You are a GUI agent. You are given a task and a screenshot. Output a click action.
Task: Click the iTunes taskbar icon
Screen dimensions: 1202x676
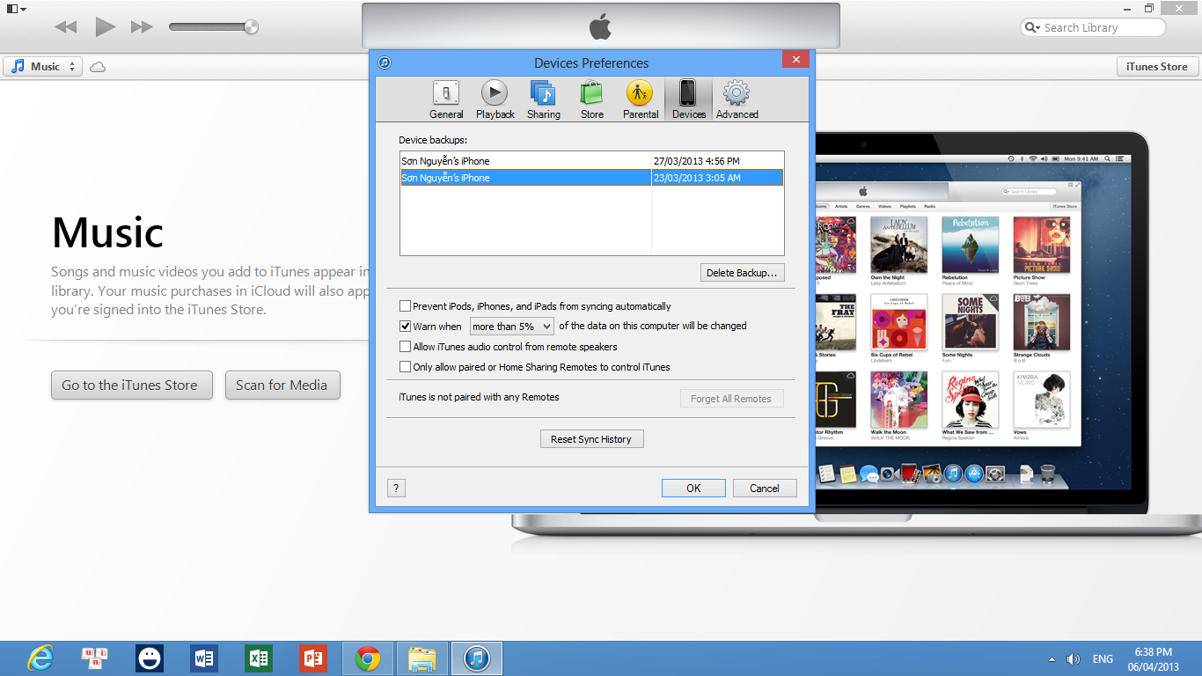477,658
